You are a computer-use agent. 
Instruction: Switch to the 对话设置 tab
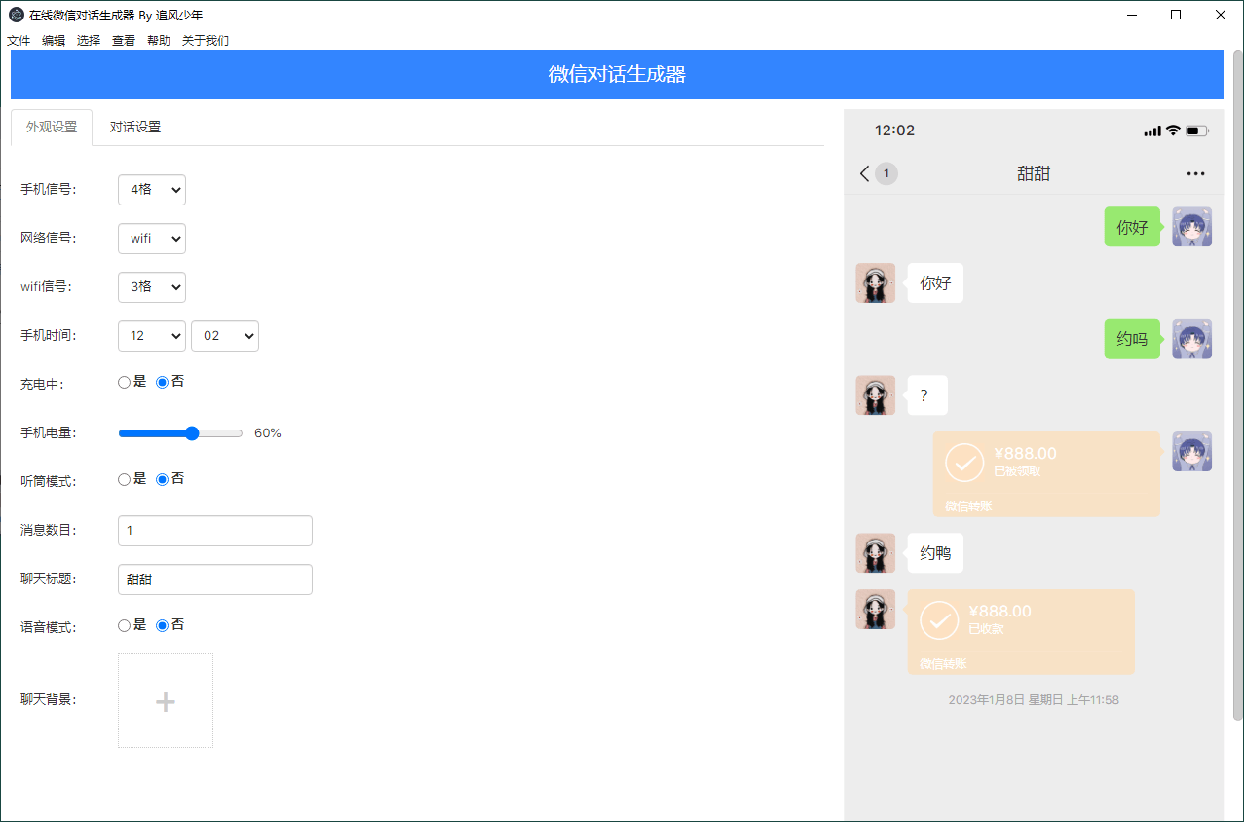coord(135,128)
